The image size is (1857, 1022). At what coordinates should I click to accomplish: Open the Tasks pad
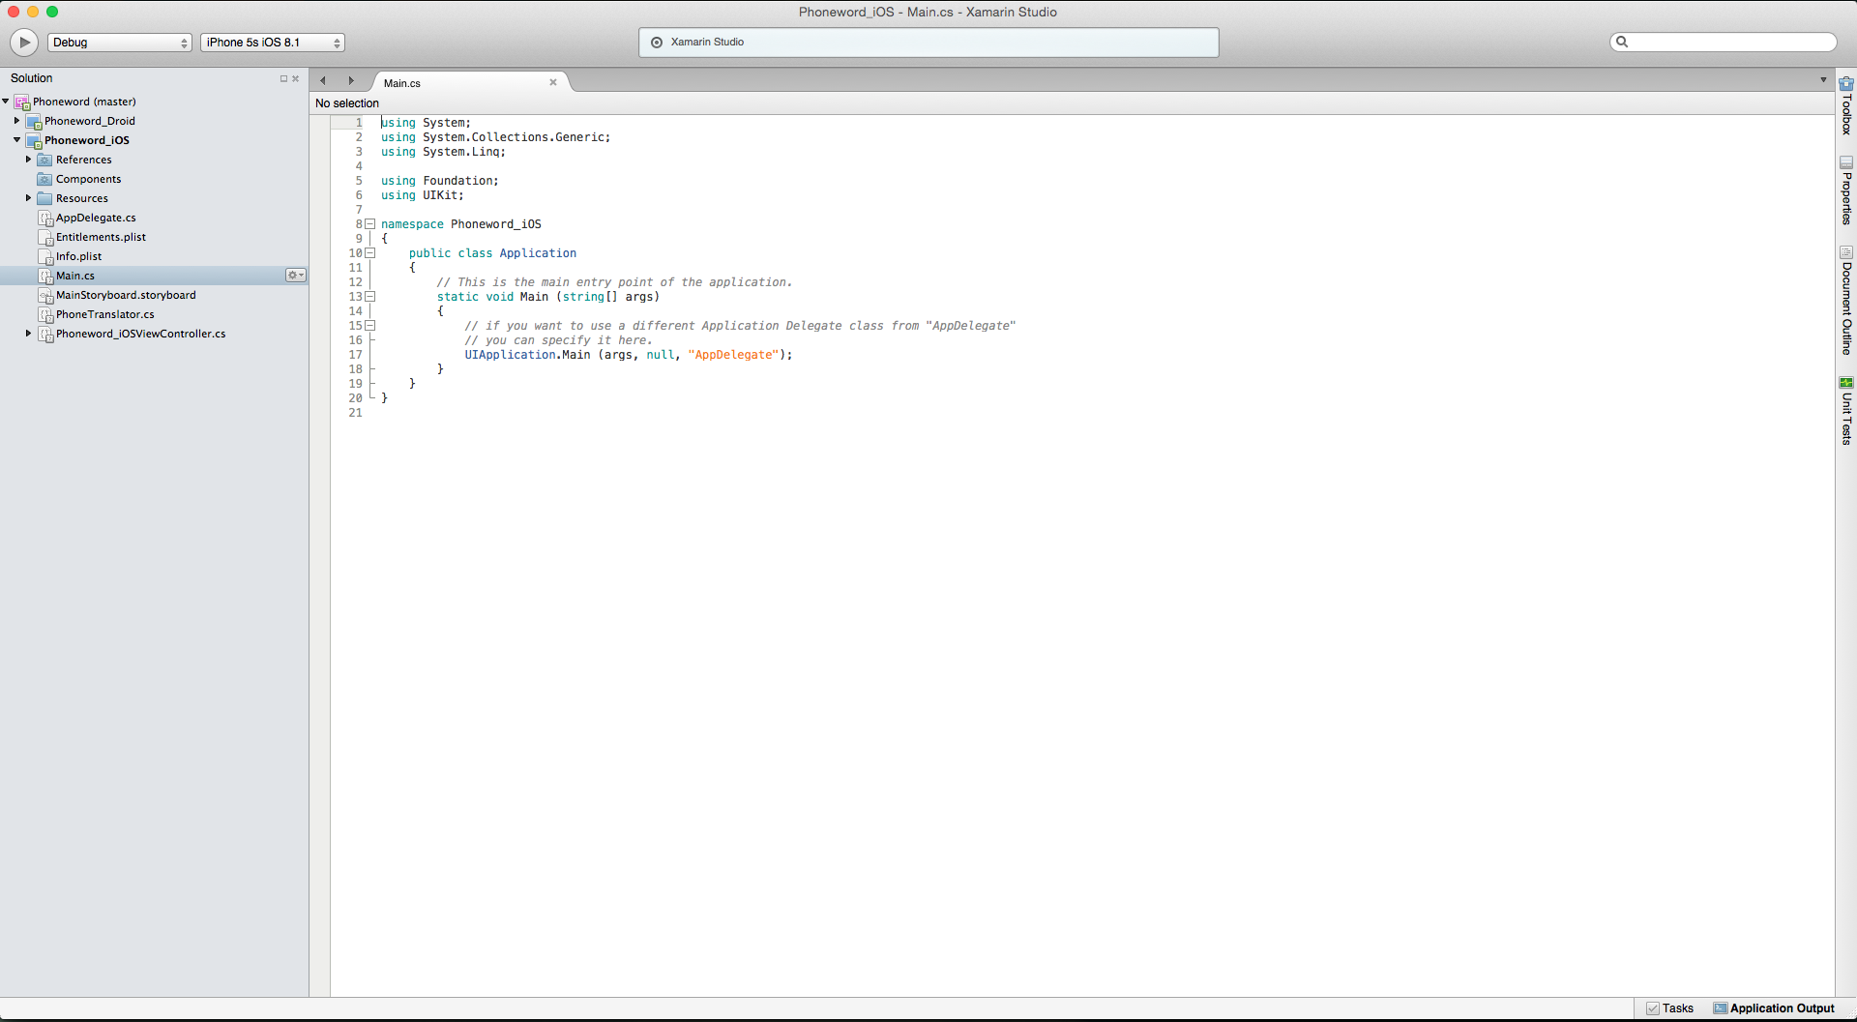point(1670,1008)
